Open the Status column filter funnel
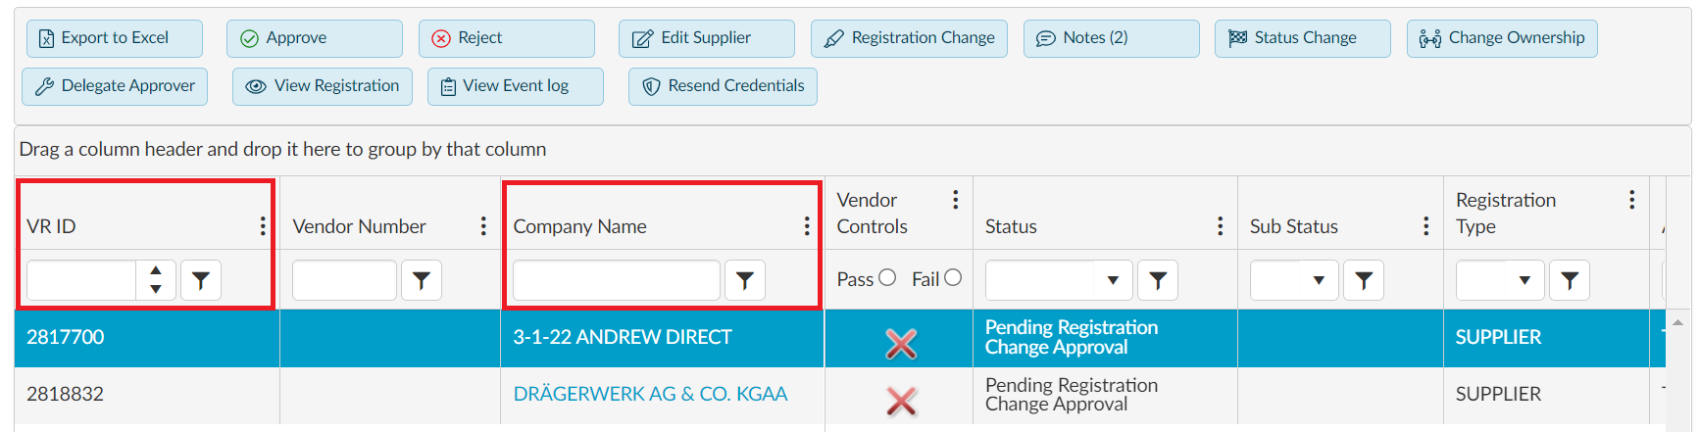1699x432 pixels. click(1158, 280)
